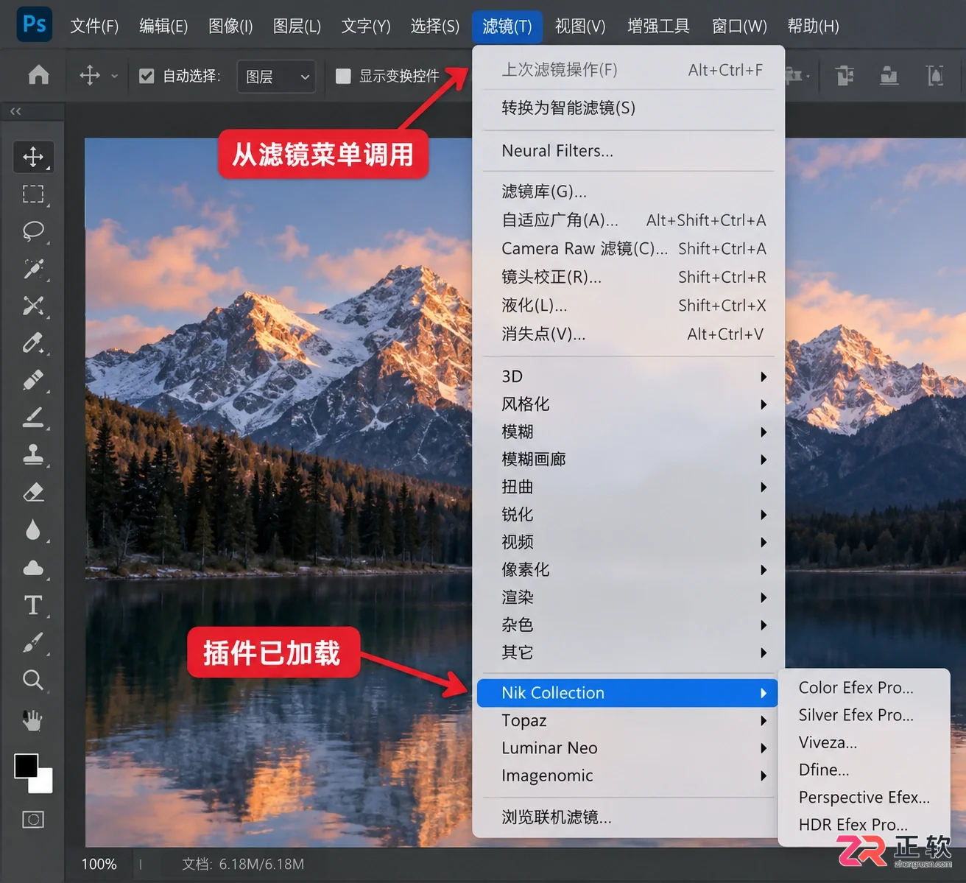The height and width of the screenshot is (883, 966).
Task: Open the 选择(S) menu
Action: [x=435, y=26]
